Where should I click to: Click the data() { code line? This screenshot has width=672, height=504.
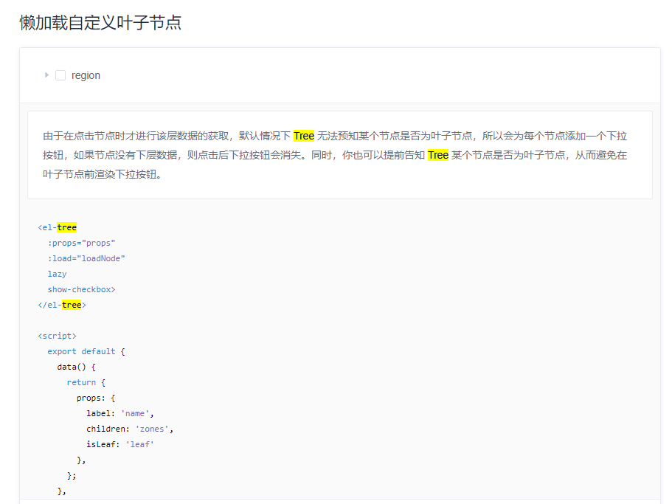(x=76, y=367)
